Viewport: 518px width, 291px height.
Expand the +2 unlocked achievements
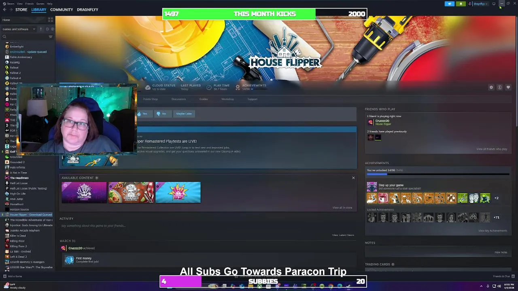pyautogui.click(x=496, y=198)
